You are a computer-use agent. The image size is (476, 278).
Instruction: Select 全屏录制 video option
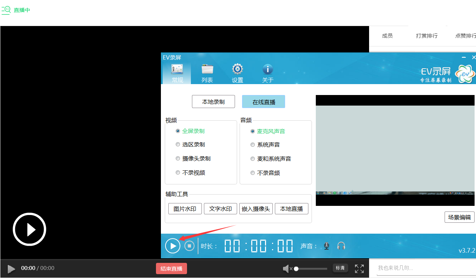(x=190, y=131)
